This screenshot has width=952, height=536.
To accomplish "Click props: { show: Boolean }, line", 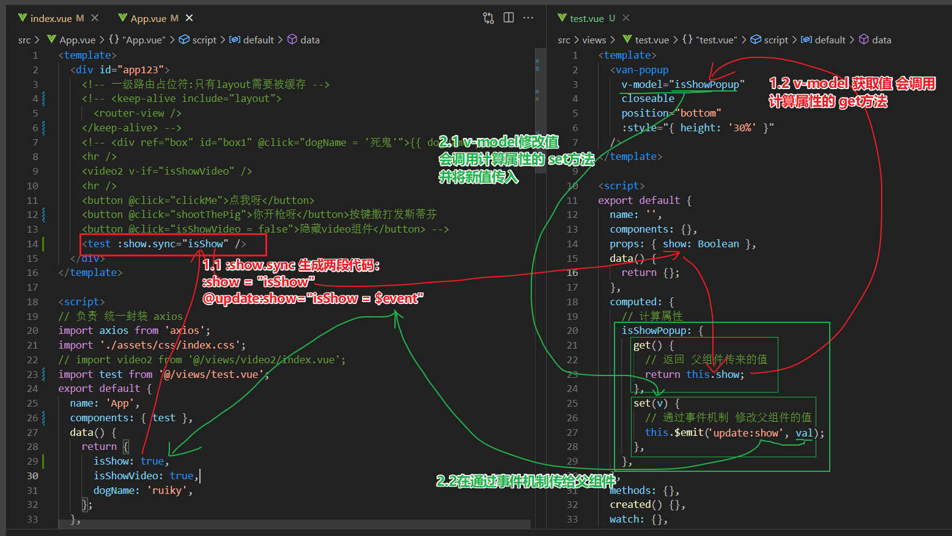I will pos(683,244).
